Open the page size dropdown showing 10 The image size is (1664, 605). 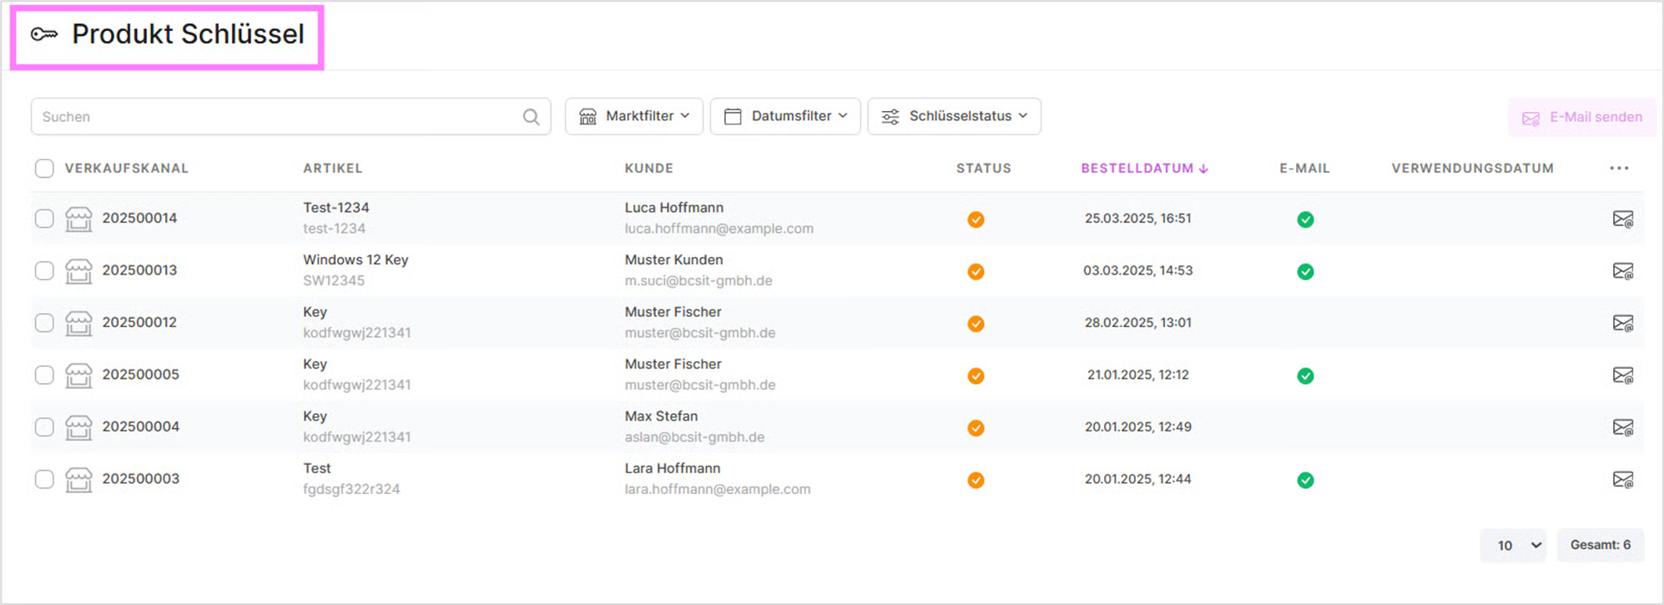pos(1513,545)
